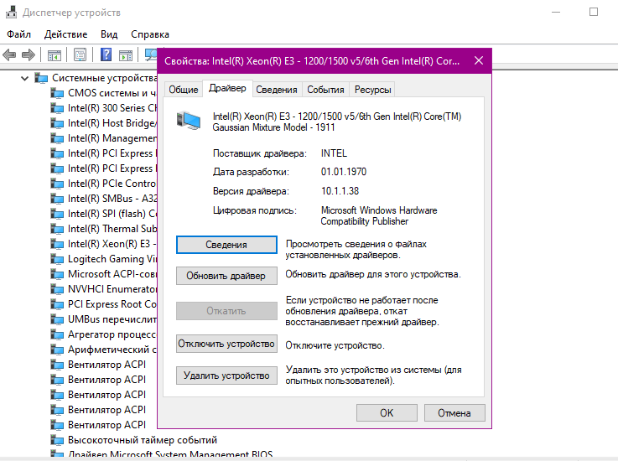
Task: Select Intel(R) Xeon(R) E3 tree item
Action: click(112, 244)
